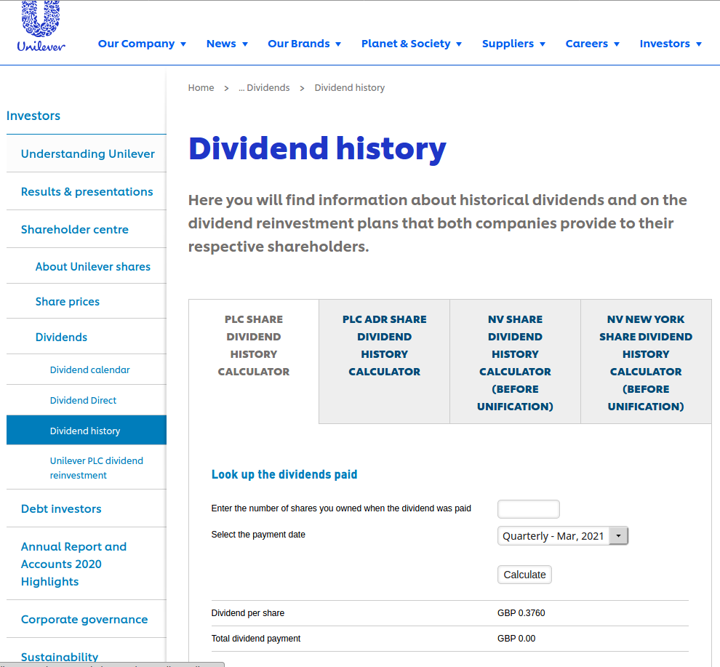Open Dividends sidebar link
Viewport: 720px width, 667px height.
click(x=61, y=338)
